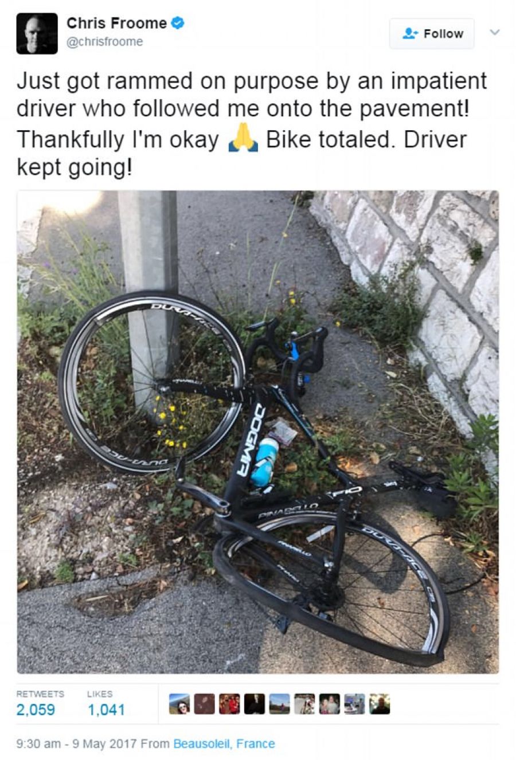The image size is (516, 760).
Task: Open the Chris Froome display name
Action: point(117,23)
